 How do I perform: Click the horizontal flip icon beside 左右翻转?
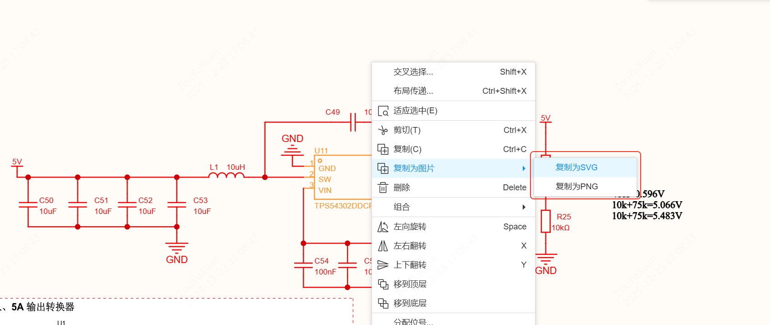click(x=383, y=246)
